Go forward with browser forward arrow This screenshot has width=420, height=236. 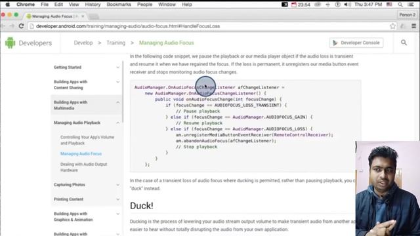[x=12, y=26]
